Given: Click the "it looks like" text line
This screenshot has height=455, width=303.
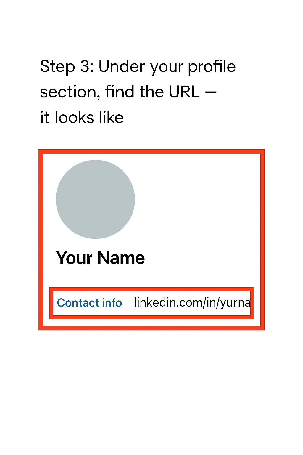Looking at the screenshot, I should pos(82,117).
